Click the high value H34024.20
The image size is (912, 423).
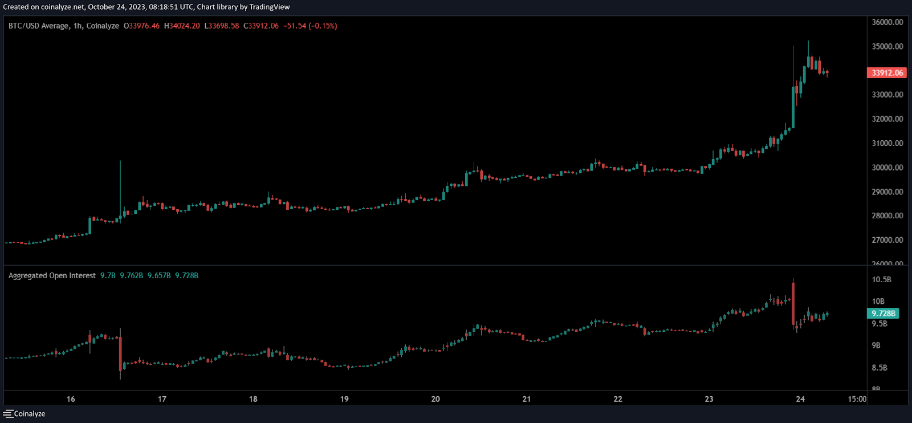coord(182,26)
